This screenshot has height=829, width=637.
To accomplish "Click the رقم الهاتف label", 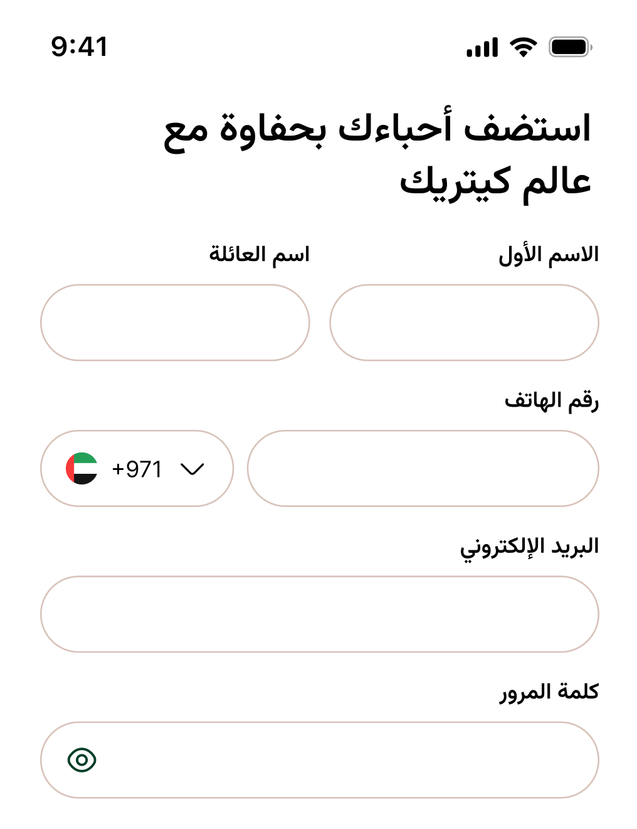I will point(552,399).
